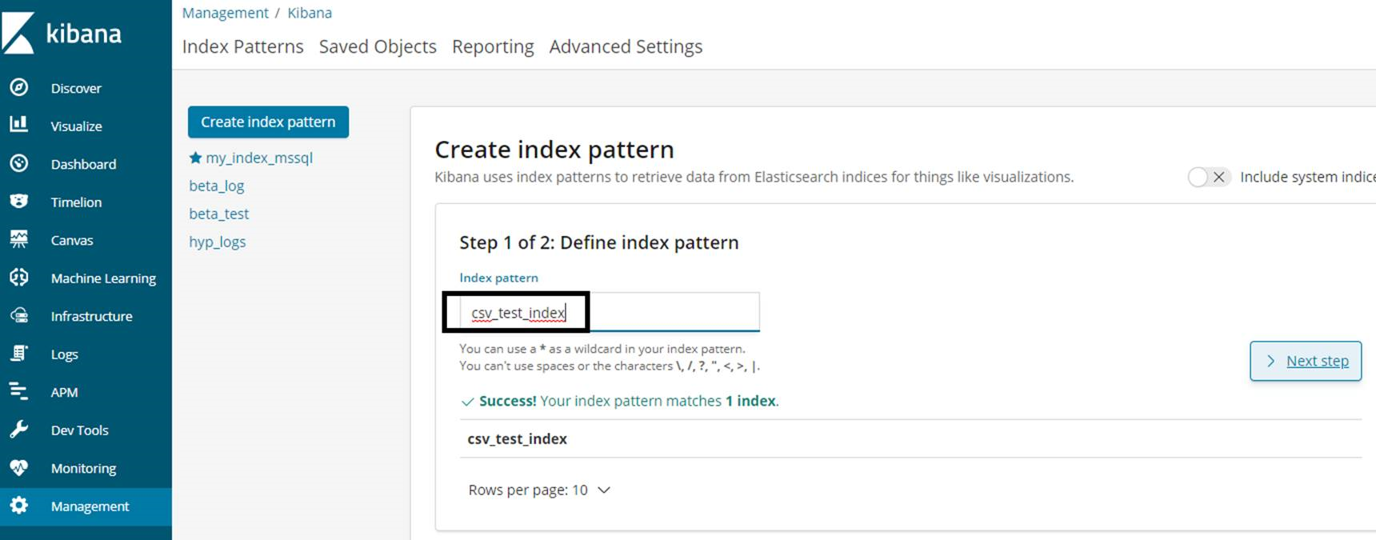The width and height of the screenshot is (1376, 540).
Task: Switch to Reporting tab
Action: click(493, 46)
